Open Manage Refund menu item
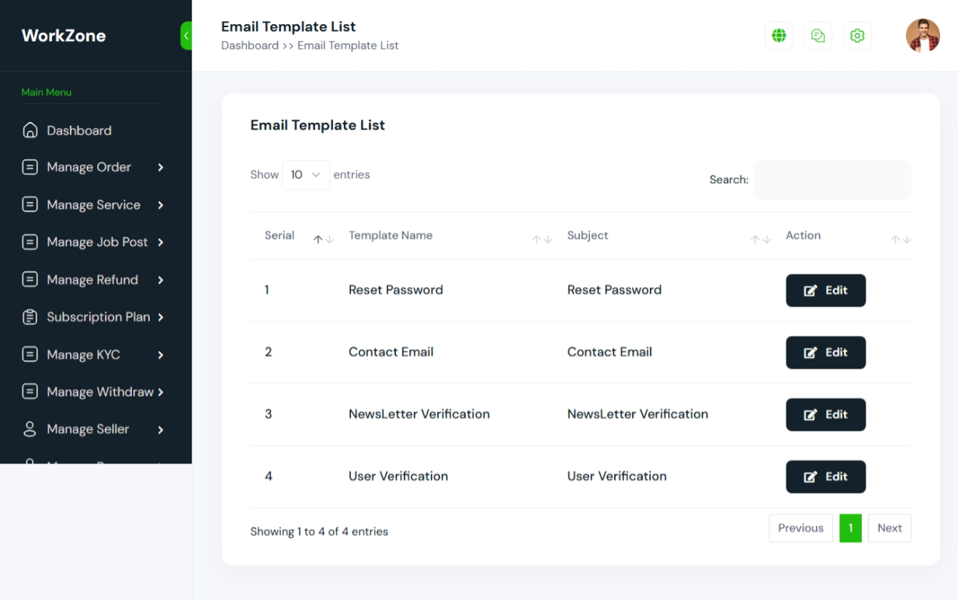 click(93, 279)
